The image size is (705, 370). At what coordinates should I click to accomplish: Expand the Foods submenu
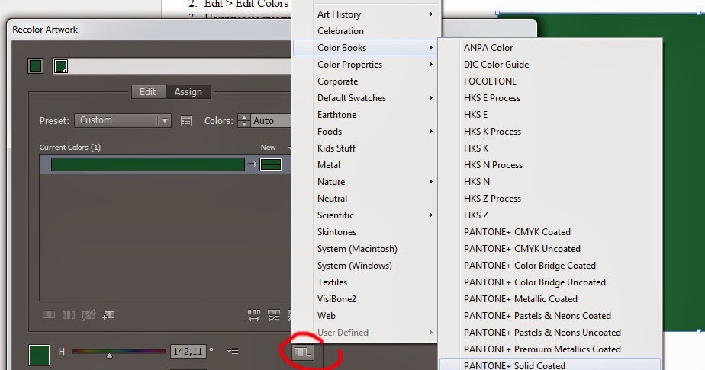[365, 132]
